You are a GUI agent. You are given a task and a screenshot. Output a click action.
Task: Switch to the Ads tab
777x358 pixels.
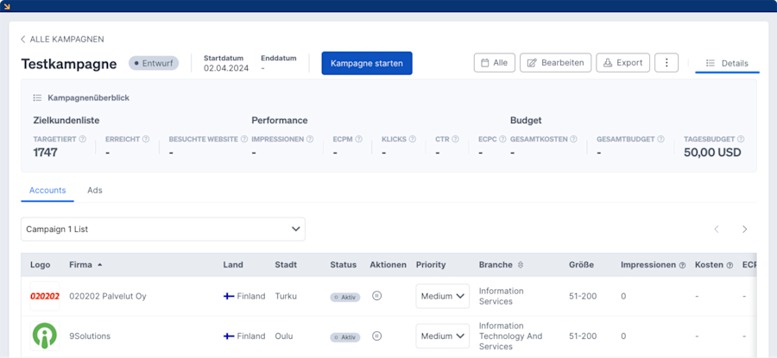point(95,190)
